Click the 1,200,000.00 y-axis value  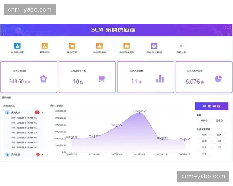[x=60, y=111]
